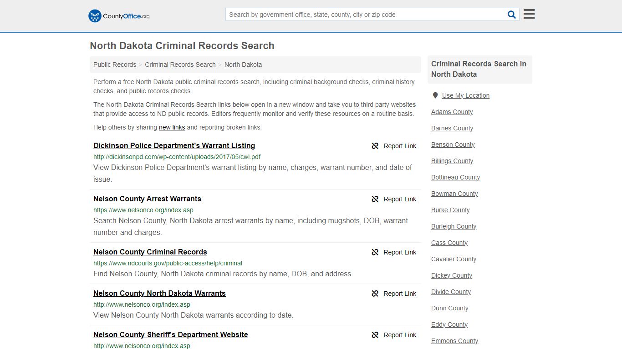Select Billings County in sidebar
Image resolution: width=622 pixels, height=349 pixels.
[x=452, y=161]
